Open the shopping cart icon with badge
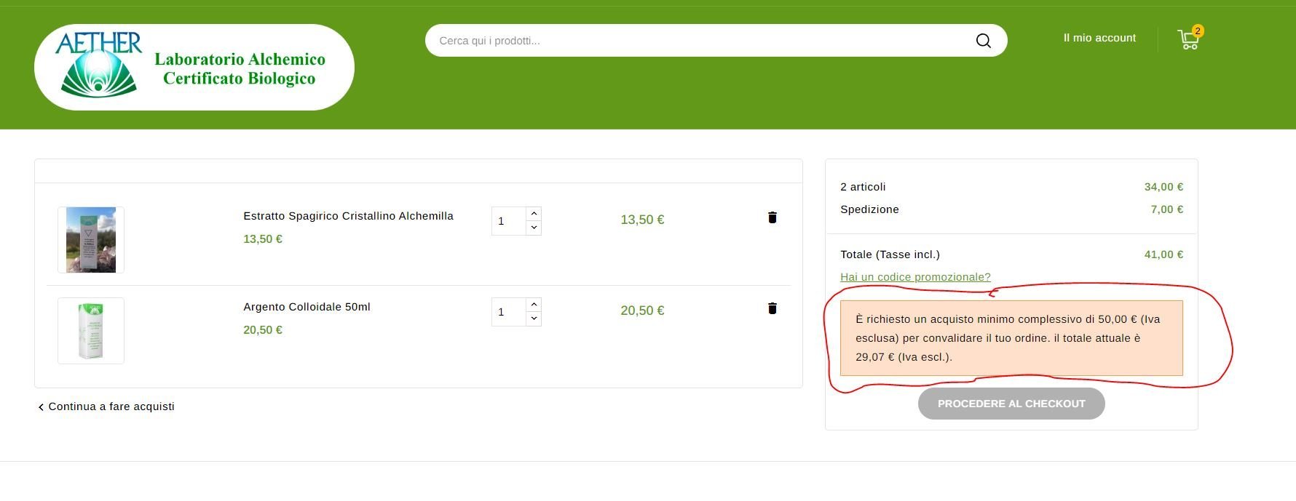Screen dimensions: 1296x501 pyautogui.click(x=1189, y=39)
